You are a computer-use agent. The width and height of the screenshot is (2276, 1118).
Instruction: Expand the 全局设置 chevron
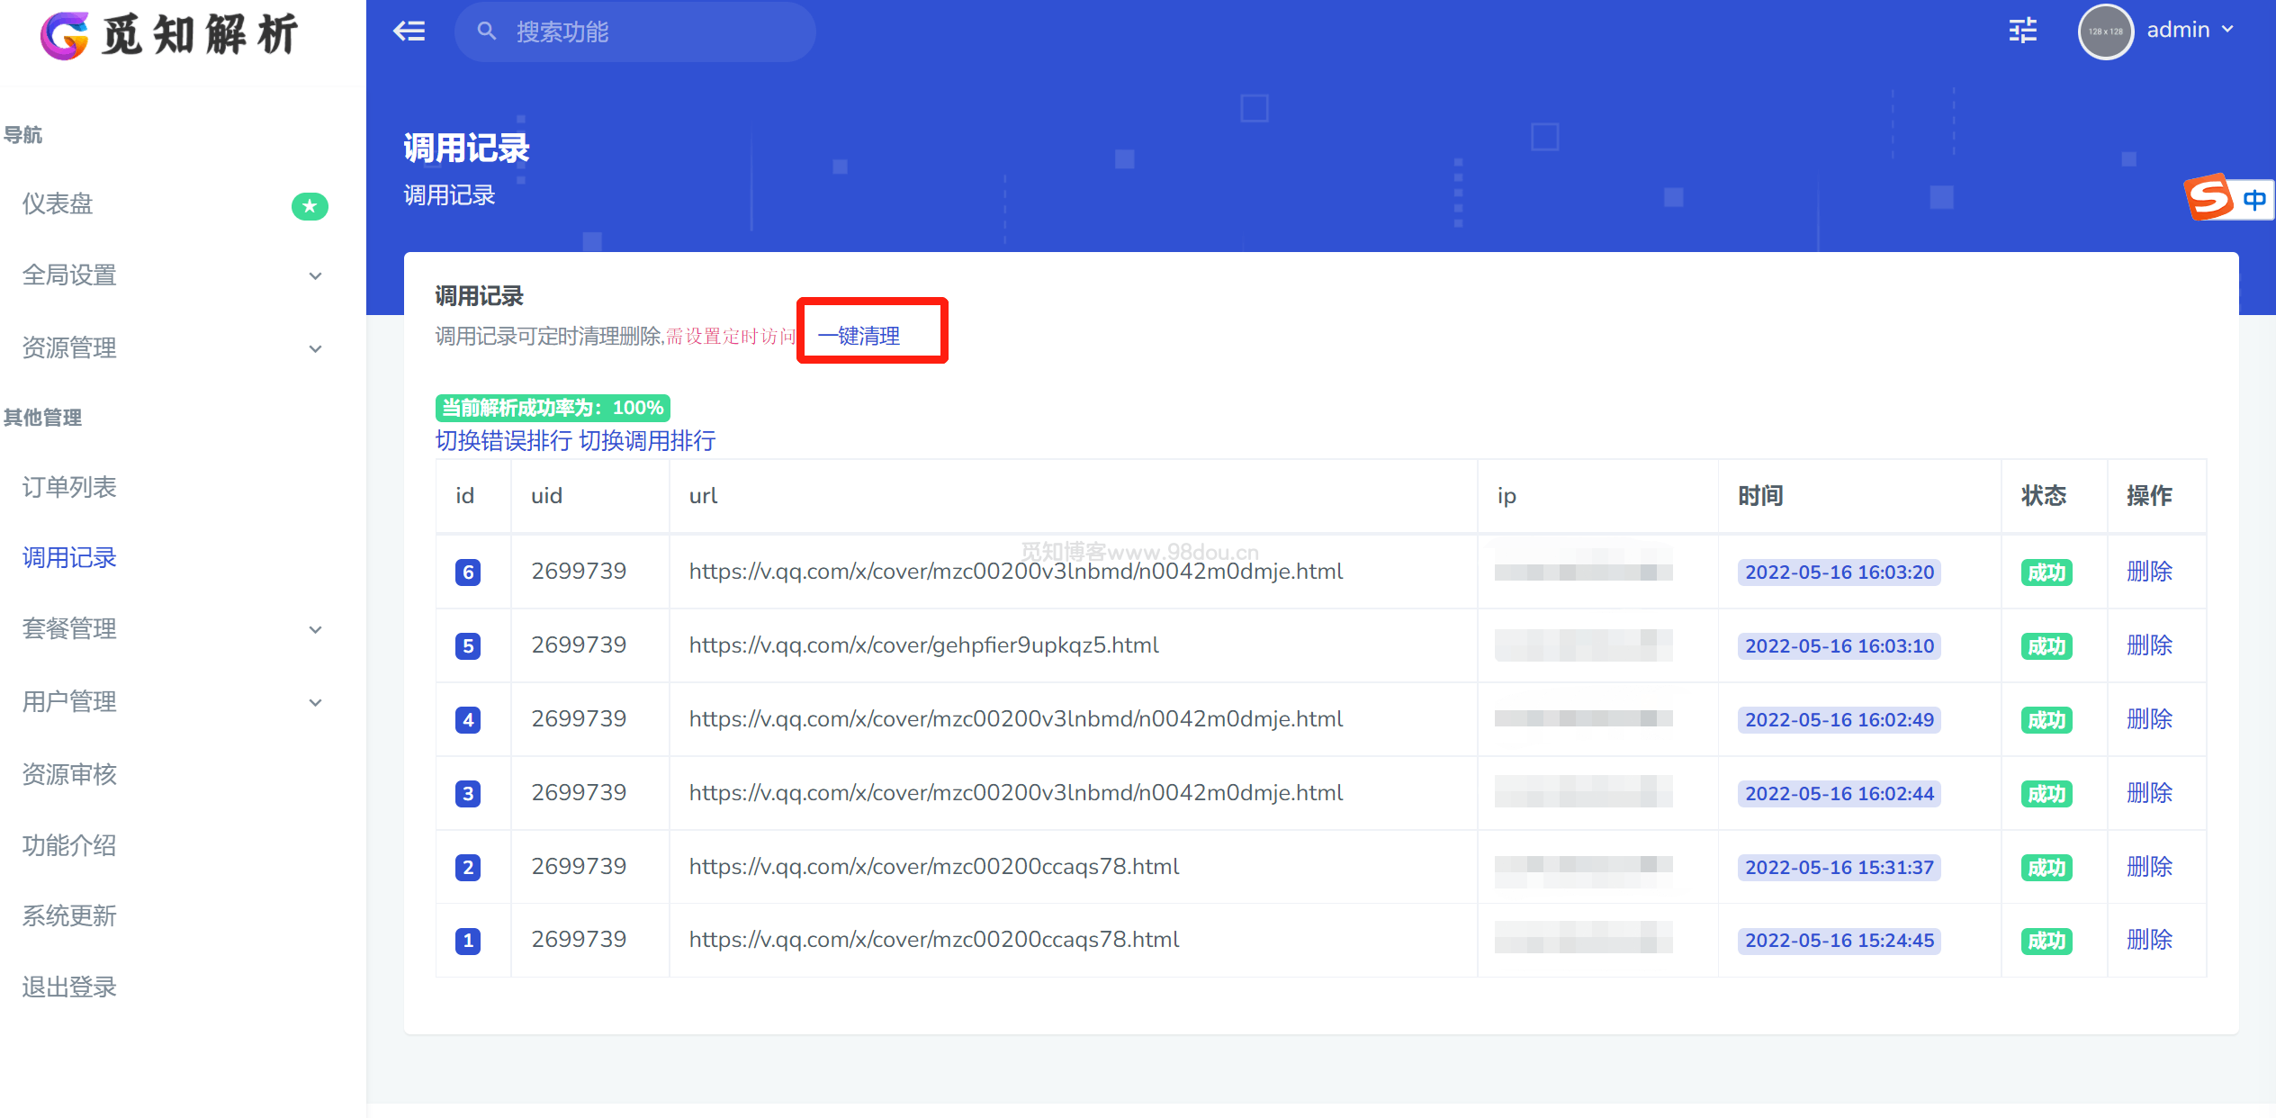315,275
